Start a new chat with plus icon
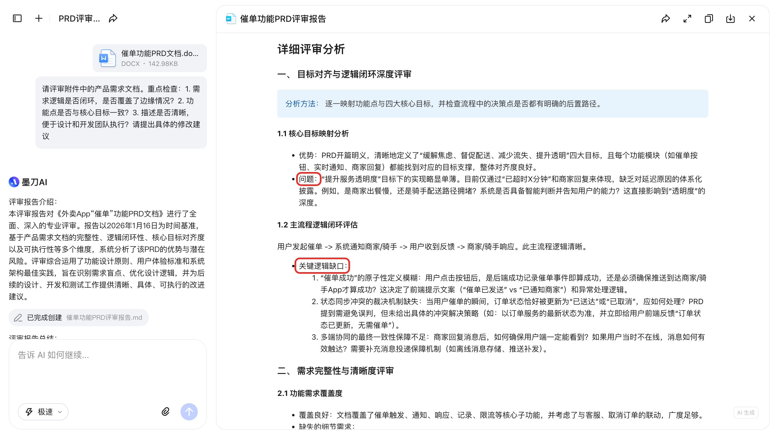776x436 pixels. [39, 19]
